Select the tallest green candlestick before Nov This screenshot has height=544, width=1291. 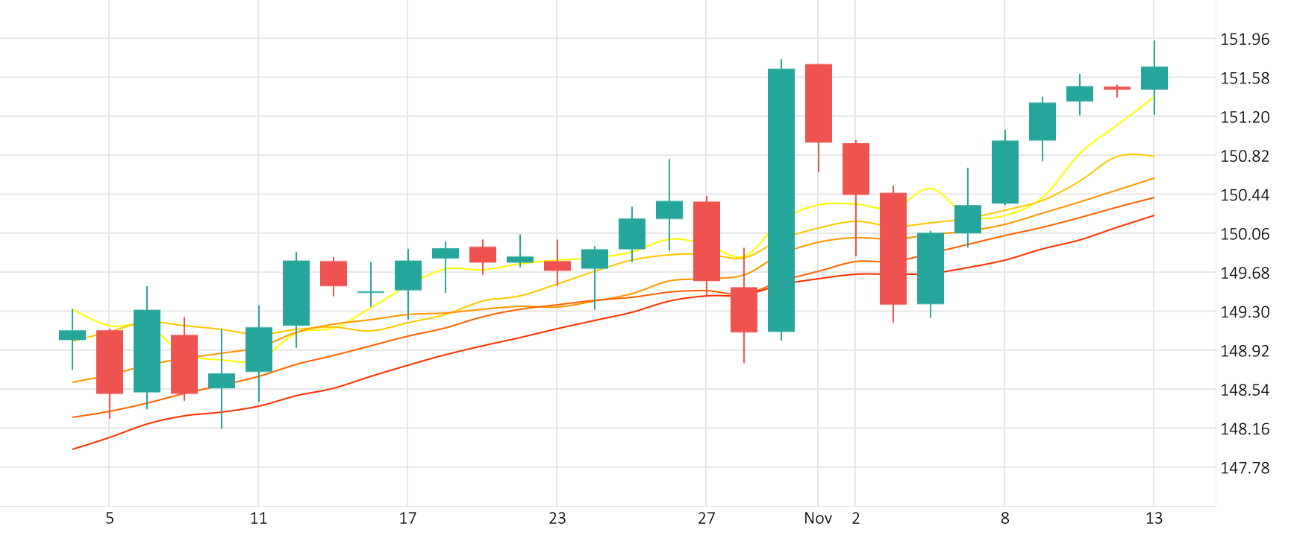pyautogui.click(x=781, y=200)
